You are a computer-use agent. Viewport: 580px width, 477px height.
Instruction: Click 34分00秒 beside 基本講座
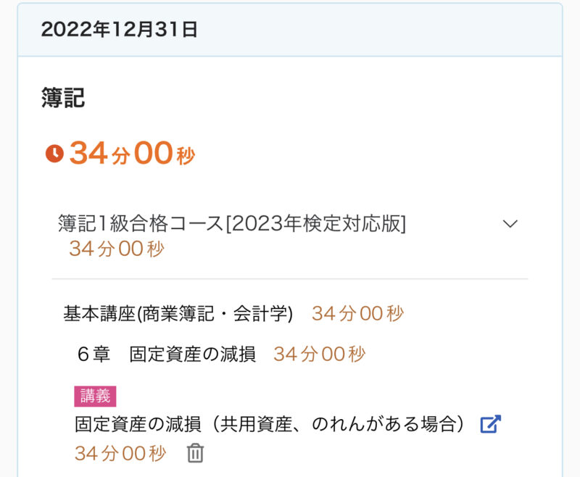357,314
